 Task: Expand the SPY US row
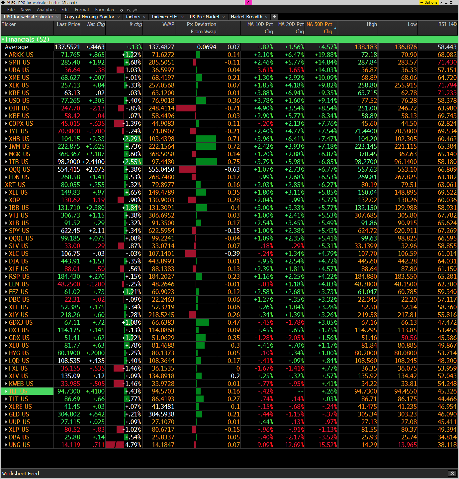pyautogui.click(x=6, y=231)
